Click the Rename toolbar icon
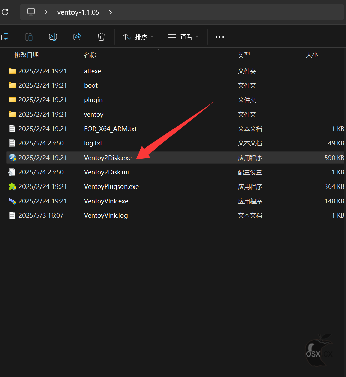 (53, 37)
